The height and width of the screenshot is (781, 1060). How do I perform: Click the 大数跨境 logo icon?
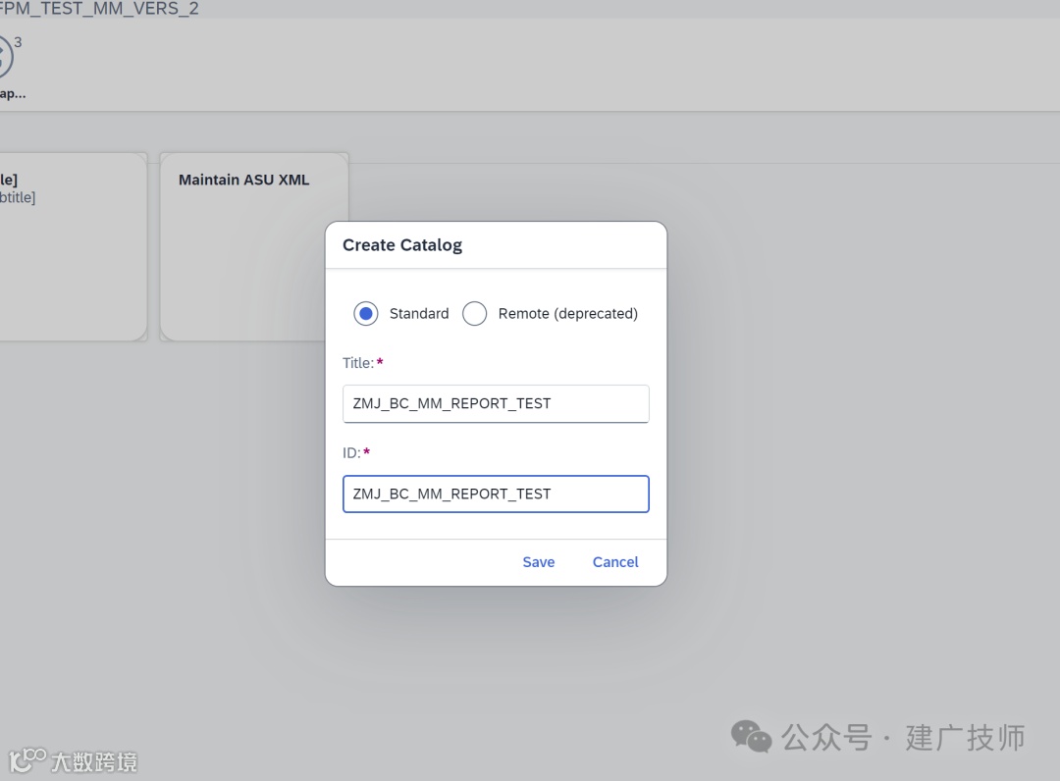tap(27, 759)
